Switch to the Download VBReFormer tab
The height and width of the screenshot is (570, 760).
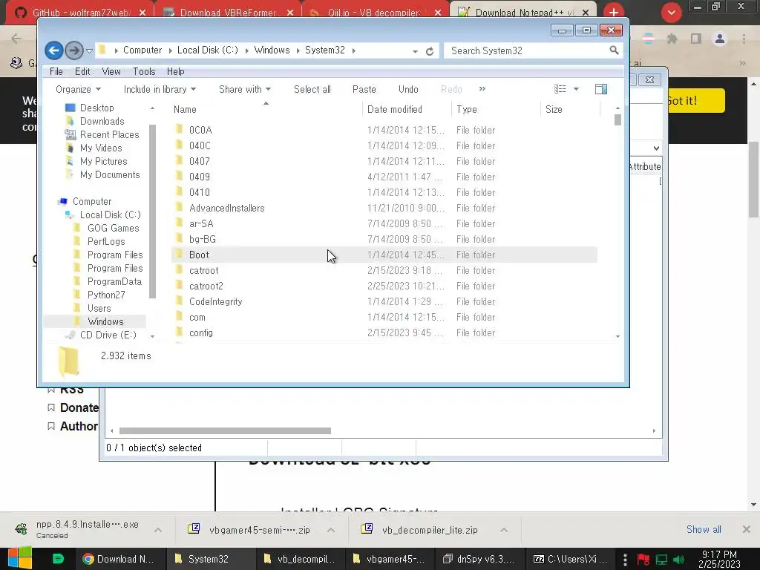(228, 13)
